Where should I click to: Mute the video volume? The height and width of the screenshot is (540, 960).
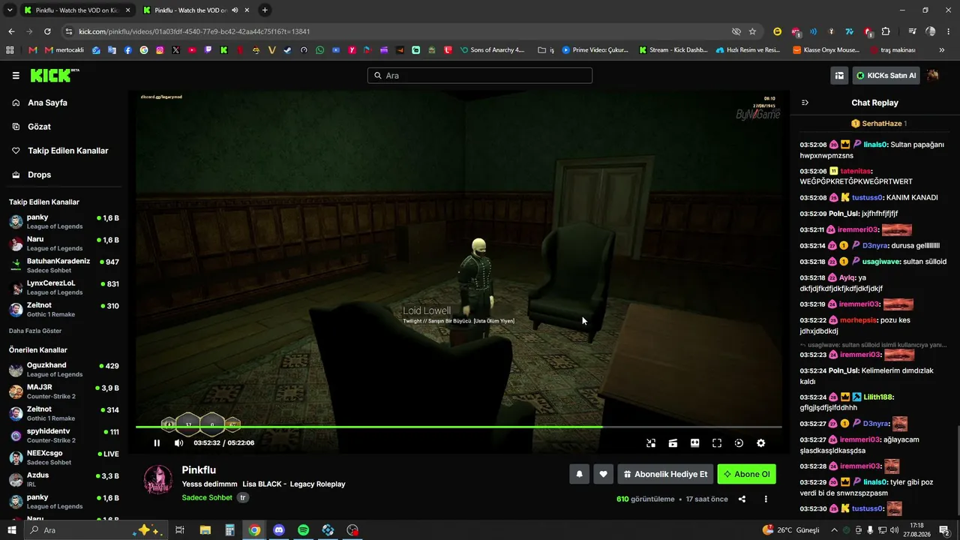point(178,443)
